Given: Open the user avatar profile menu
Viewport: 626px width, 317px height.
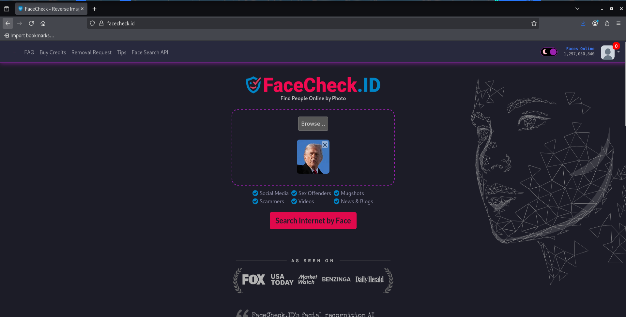Looking at the screenshot, I should 608,52.
